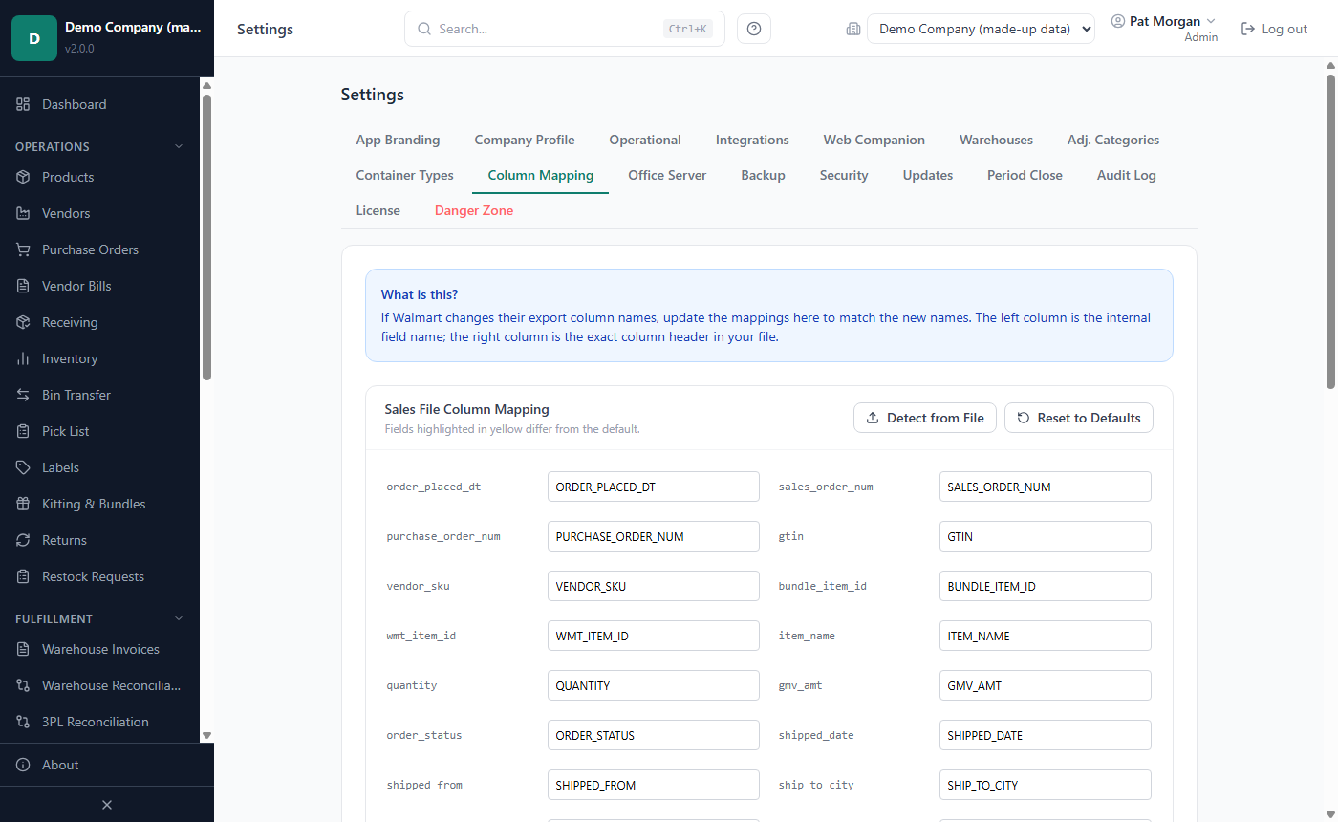The height and width of the screenshot is (822, 1338).
Task: Open Dashboard from sidebar icon
Action: point(23,104)
